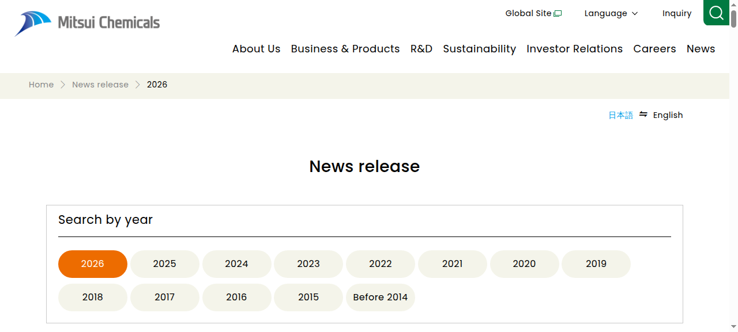The width and height of the screenshot is (738, 332).
Task: Open the Investor Relations menu
Action: [575, 49]
